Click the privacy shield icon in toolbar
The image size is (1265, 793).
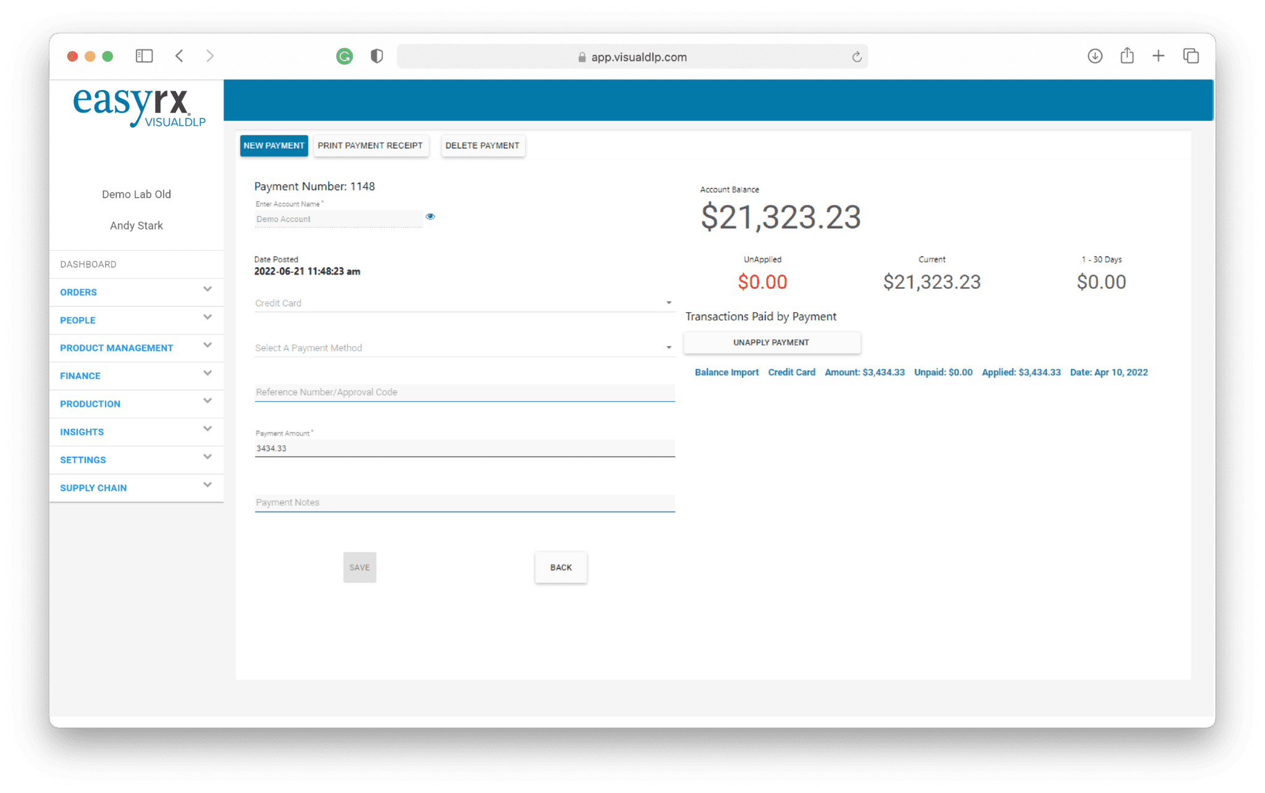point(377,57)
